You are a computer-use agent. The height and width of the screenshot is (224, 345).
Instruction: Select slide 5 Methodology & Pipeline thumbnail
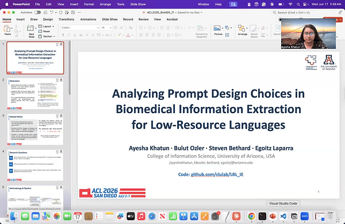click(x=35, y=198)
